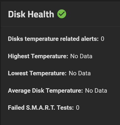Click the Failed S.M.A.R.T. Tests label
120x125 pixels.
click(41, 108)
